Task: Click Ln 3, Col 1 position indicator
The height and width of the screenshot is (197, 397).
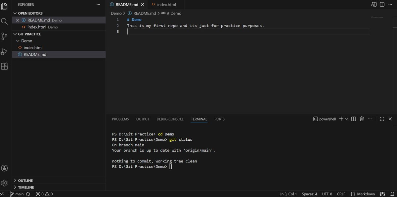Action: [x=288, y=194]
